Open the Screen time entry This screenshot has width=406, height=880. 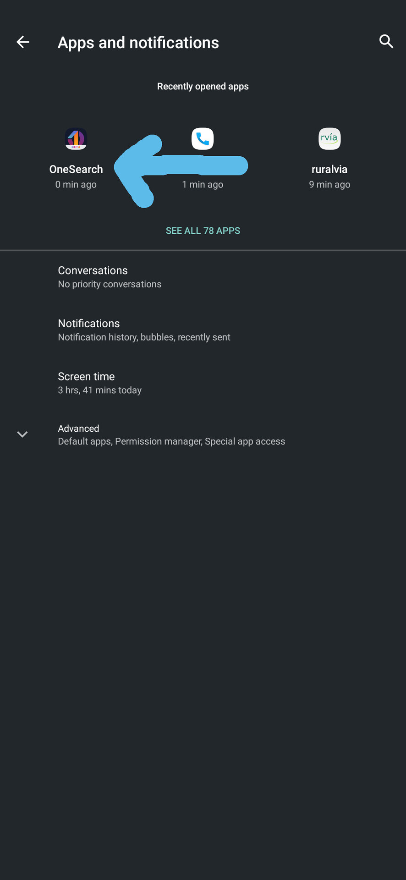[86, 376]
